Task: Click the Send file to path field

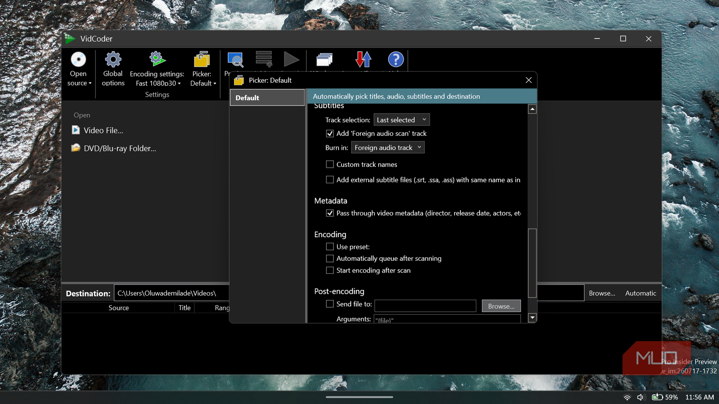Action: [425, 306]
